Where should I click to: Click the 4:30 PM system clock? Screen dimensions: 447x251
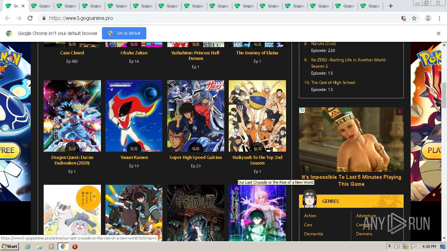pos(429,246)
